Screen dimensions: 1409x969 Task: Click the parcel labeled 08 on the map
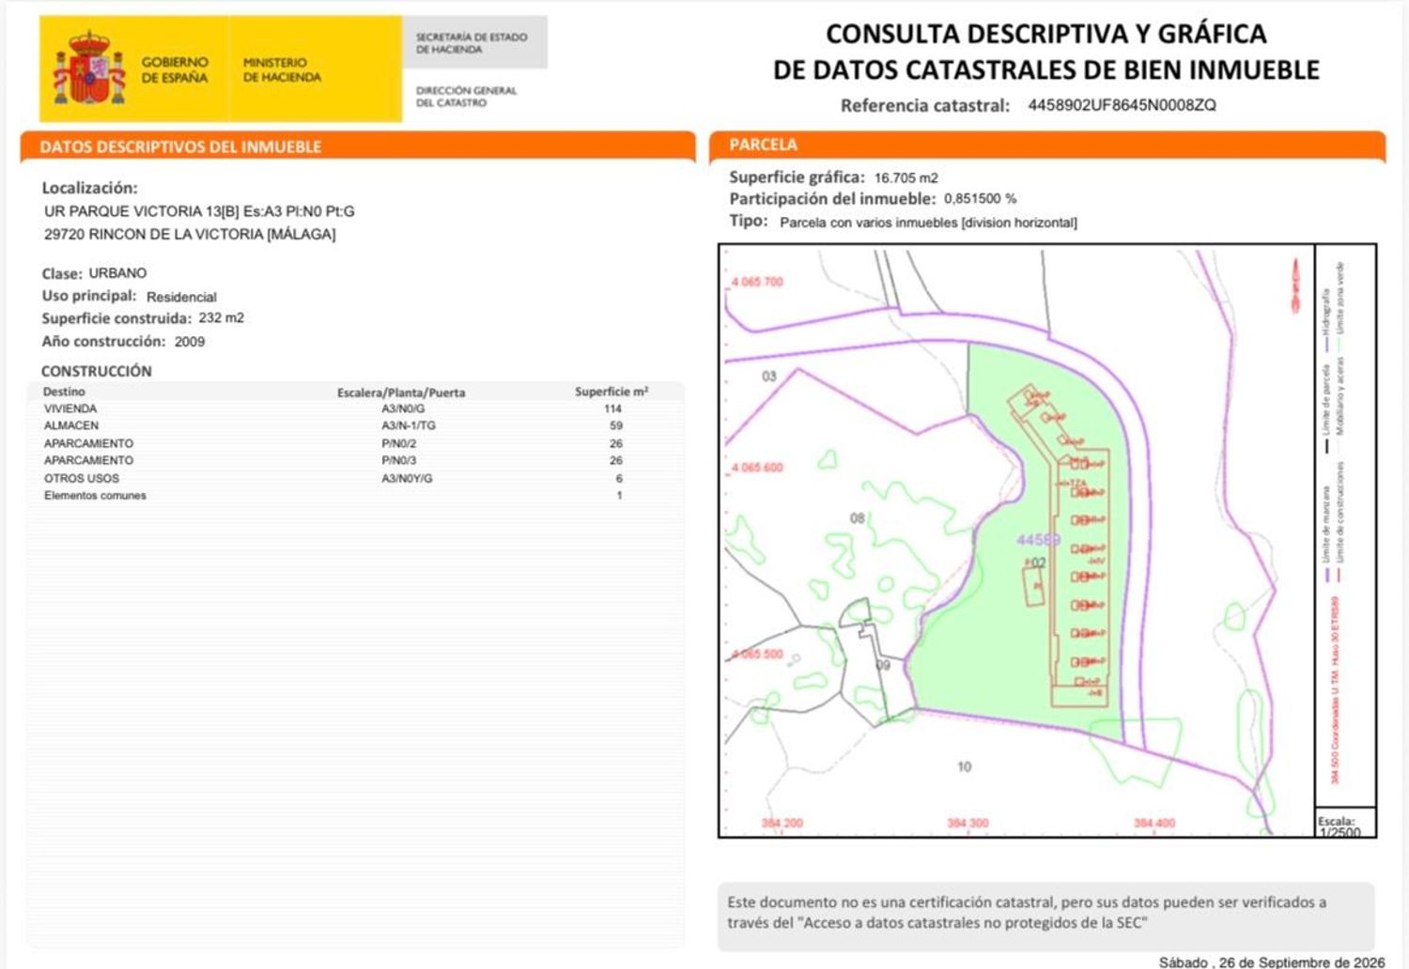click(857, 517)
